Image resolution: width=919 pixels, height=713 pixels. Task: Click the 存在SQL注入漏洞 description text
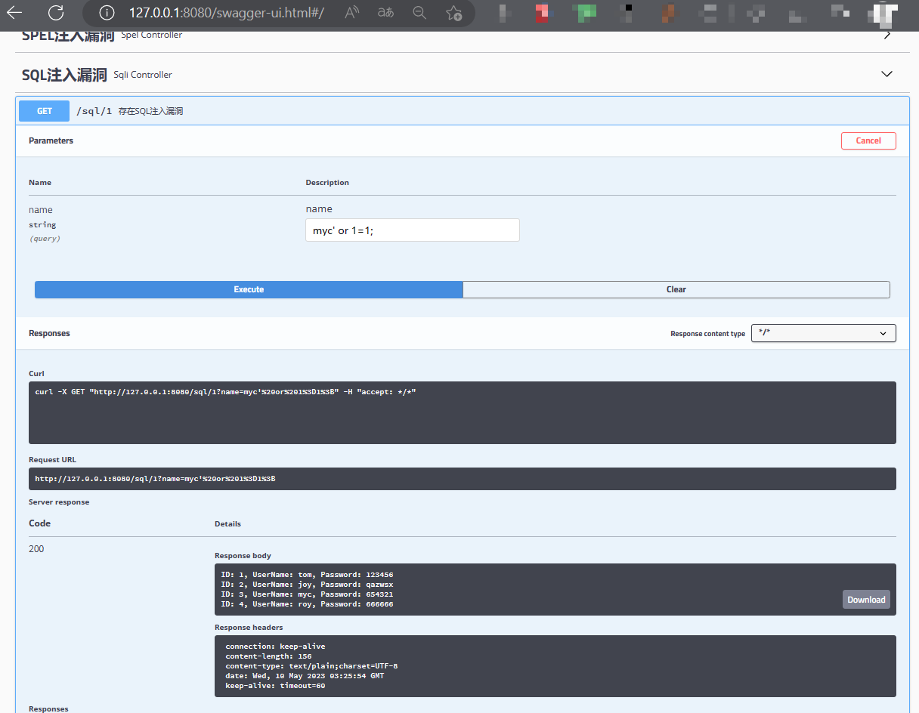(150, 111)
